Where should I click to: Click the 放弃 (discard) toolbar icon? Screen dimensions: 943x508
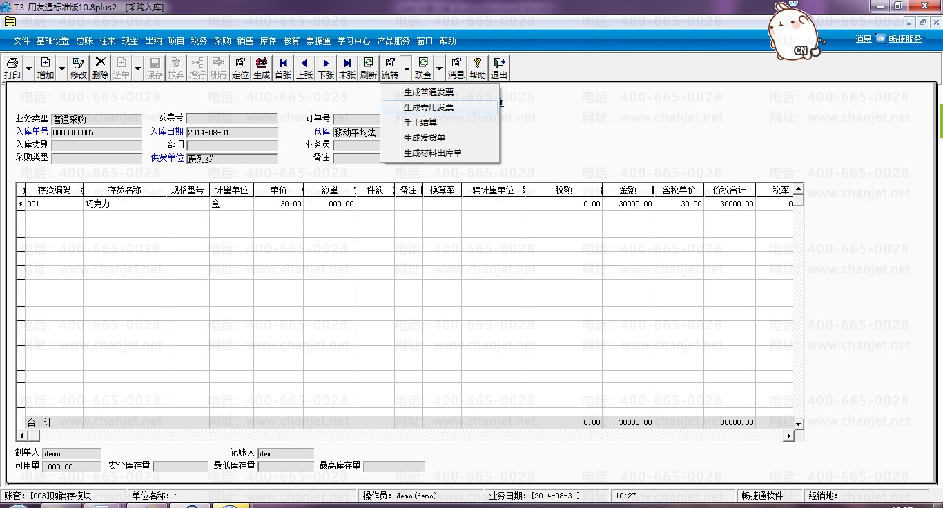click(176, 68)
